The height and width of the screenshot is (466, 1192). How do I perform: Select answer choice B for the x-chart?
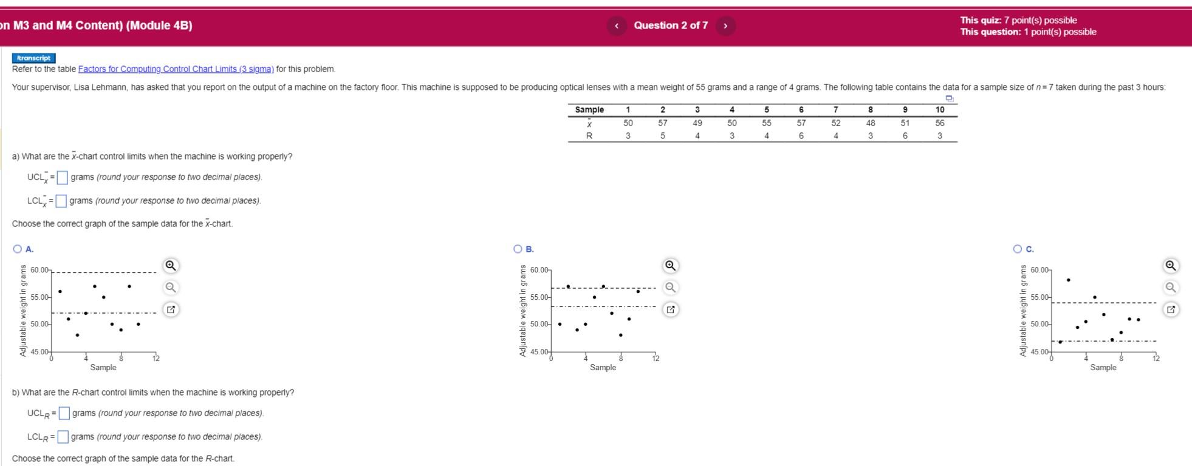(516, 248)
